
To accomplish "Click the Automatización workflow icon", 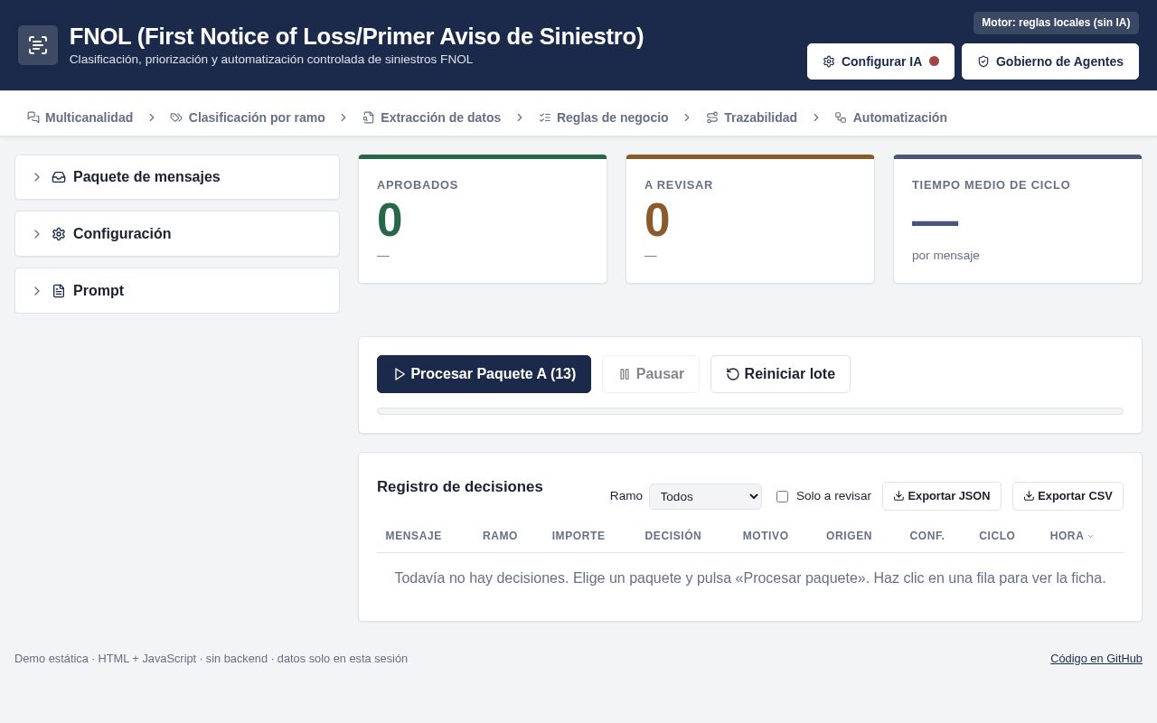I will pos(841,117).
